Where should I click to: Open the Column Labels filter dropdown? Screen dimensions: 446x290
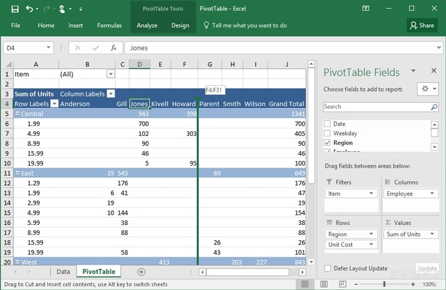click(x=111, y=94)
